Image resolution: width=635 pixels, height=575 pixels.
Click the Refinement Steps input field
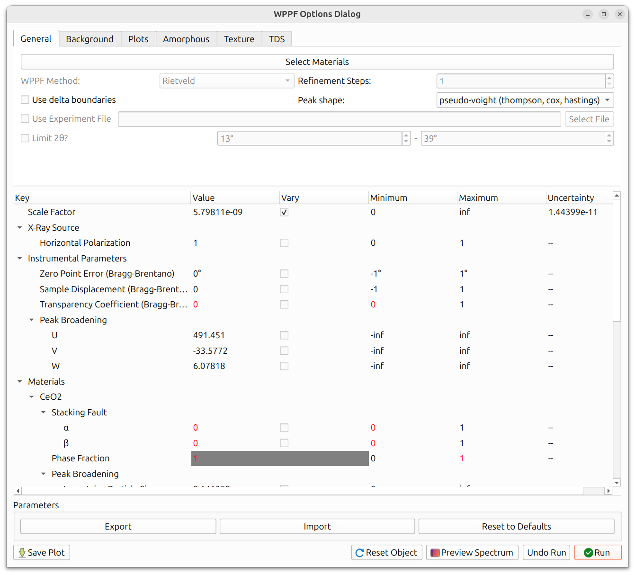(521, 81)
